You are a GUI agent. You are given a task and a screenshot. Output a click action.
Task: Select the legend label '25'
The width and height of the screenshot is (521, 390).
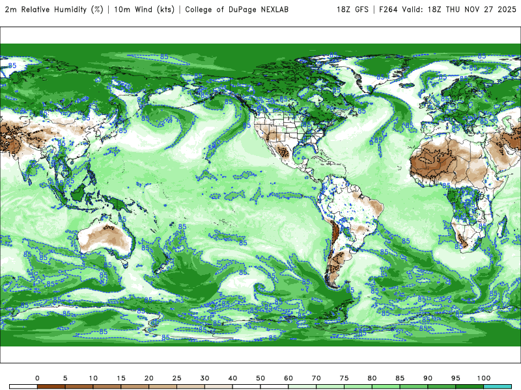click(x=176, y=378)
